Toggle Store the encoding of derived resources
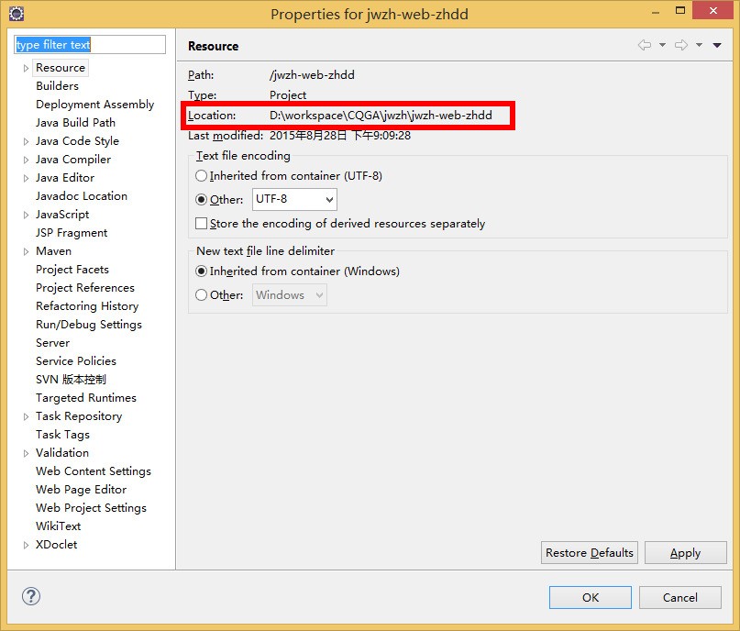 (x=201, y=223)
